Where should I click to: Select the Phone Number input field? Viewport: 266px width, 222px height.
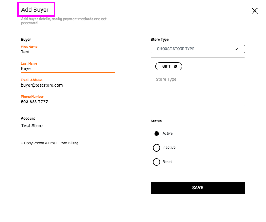coord(67,102)
